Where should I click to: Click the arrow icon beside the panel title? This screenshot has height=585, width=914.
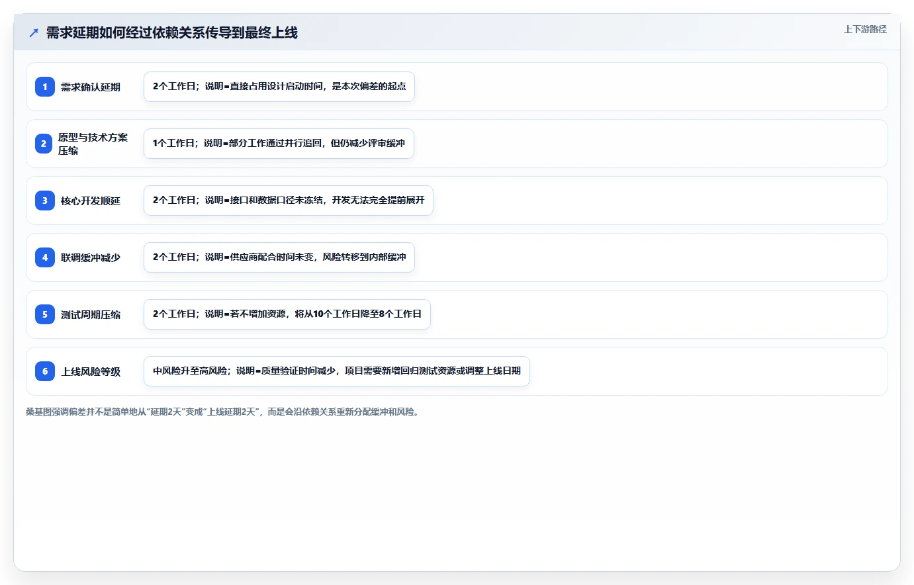[34, 32]
